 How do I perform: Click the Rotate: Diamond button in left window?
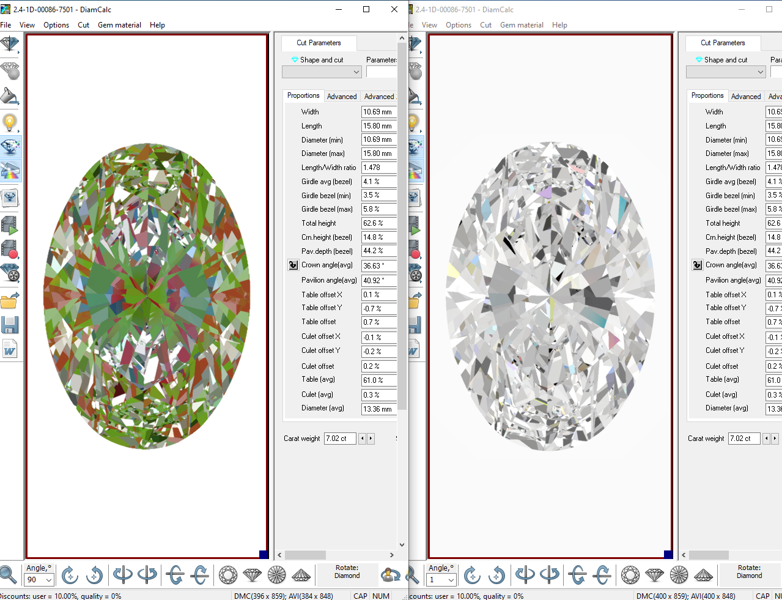(347, 575)
